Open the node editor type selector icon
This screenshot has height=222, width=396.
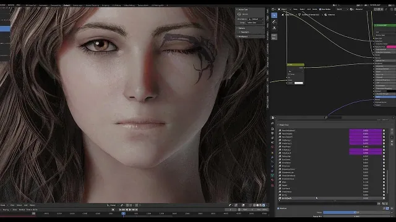pyautogui.click(x=273, y=9)
